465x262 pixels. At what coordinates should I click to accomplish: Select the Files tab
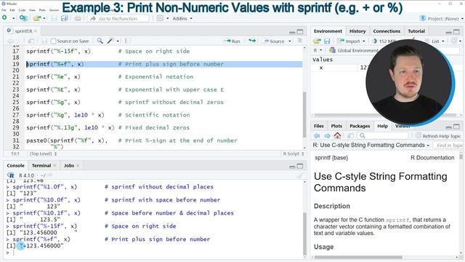pyautogui.click(x=318, y=126)
